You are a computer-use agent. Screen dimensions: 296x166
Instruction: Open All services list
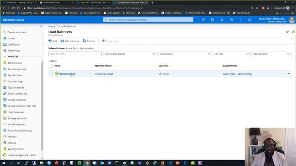tap(12, 51)
